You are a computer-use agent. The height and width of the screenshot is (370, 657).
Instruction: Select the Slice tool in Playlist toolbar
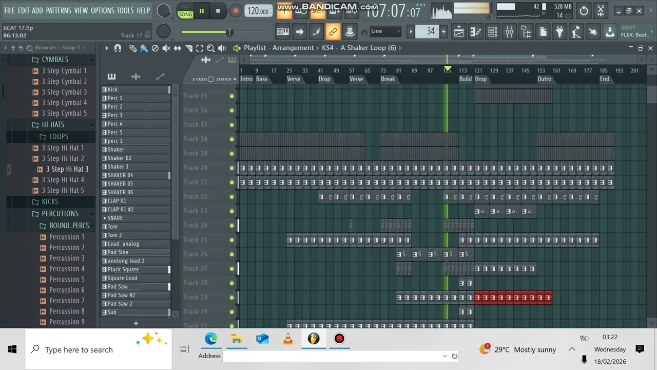188,48
